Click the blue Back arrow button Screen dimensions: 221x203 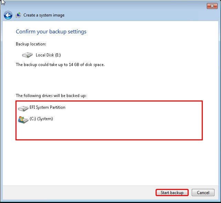tap(8, 15)
